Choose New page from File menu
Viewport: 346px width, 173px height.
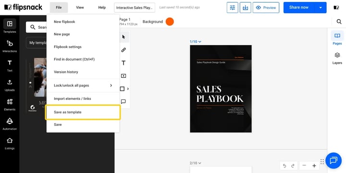pyautogui.click(x=83, y=34)
